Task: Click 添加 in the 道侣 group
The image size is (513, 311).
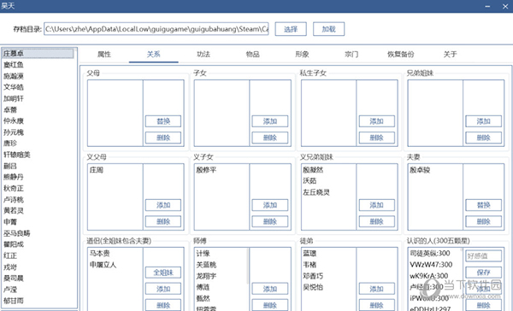Action: coord(163,289)
